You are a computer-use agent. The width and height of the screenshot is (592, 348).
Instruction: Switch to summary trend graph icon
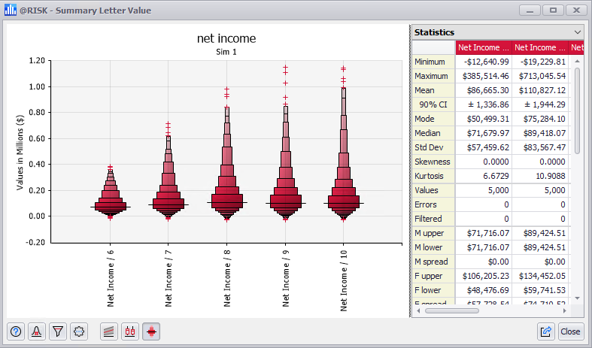click(x=110, y=331)
